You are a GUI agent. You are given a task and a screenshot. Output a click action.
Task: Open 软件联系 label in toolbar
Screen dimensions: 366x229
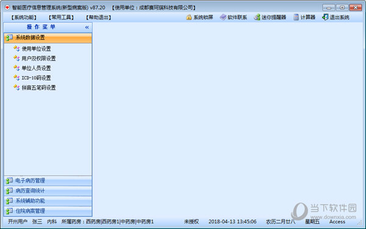tap(237, 17)
